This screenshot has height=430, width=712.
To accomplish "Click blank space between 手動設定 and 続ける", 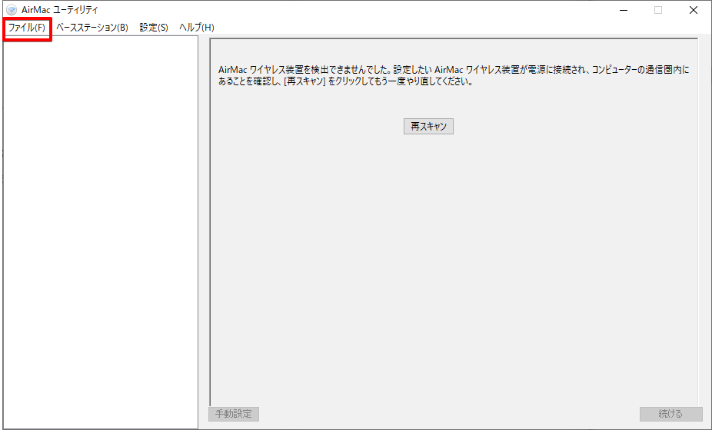I will 450,414.
